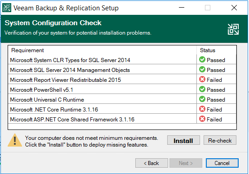Click red failed icon for ASP.NET Core row

point(202,119)
